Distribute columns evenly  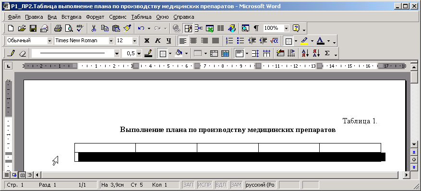pyautogui.click(x=266, y=53)
